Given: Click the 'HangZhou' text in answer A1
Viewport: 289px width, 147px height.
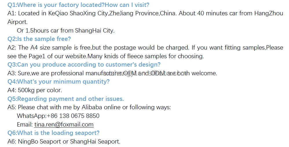Looking at the screenshot, I should coord(269,14).
